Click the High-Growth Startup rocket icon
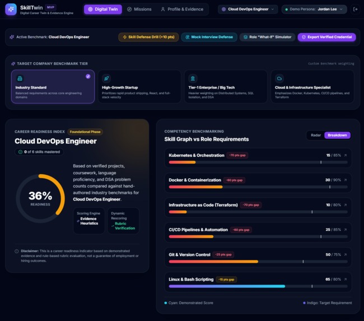Image resolution: width=364 pixels, height=321 pixels. [x=106, y=78]
